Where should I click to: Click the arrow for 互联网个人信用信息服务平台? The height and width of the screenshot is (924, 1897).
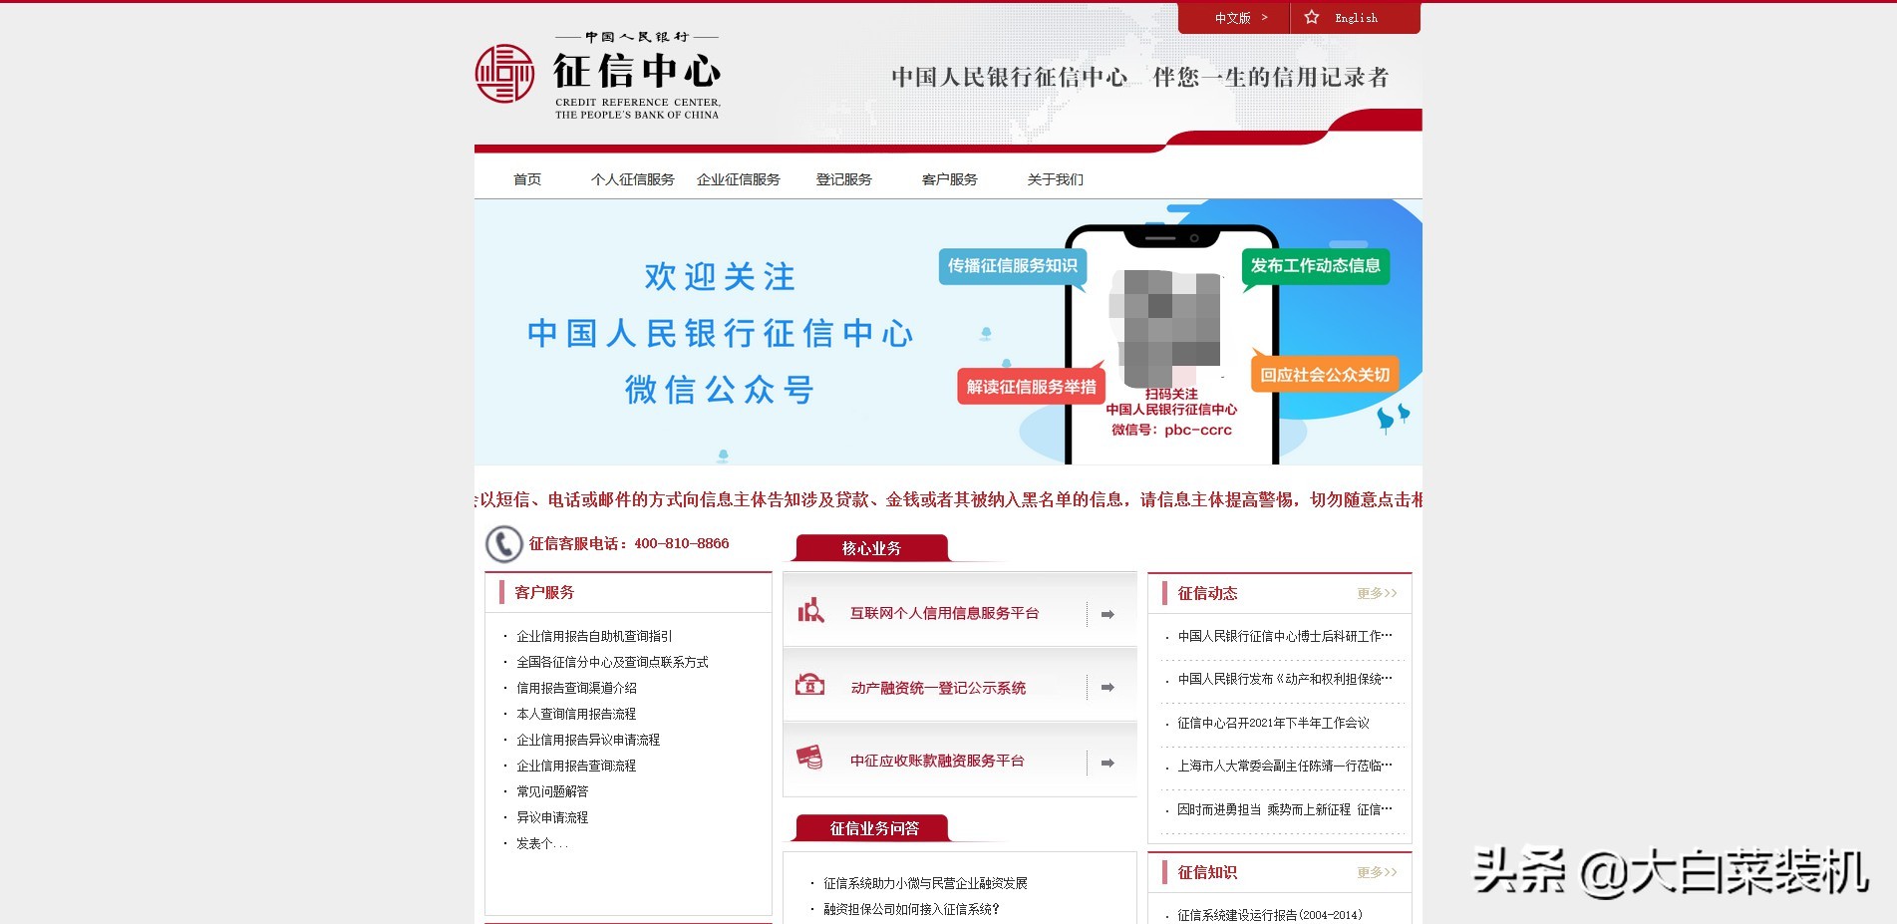pos(1107,615)
